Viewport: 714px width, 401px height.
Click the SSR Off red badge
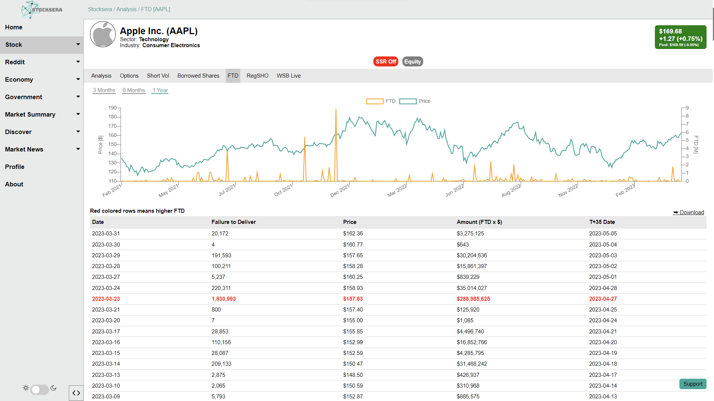[386, 62]
